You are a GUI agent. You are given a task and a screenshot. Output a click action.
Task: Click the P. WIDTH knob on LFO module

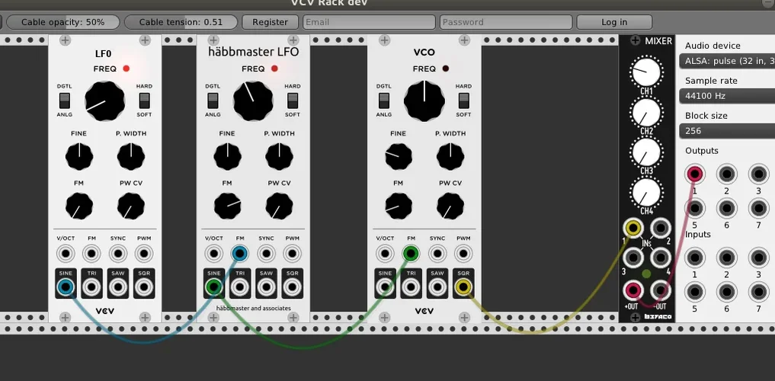(131, 157)
